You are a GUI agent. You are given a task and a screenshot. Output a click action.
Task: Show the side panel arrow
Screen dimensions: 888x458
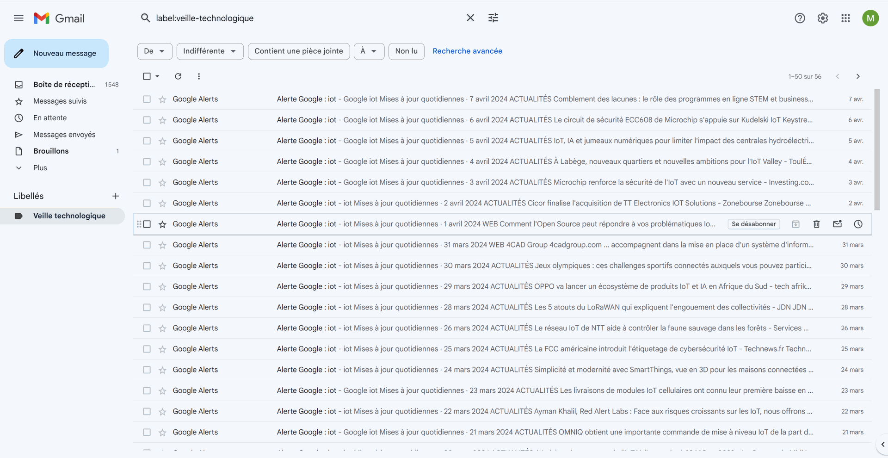882,445
